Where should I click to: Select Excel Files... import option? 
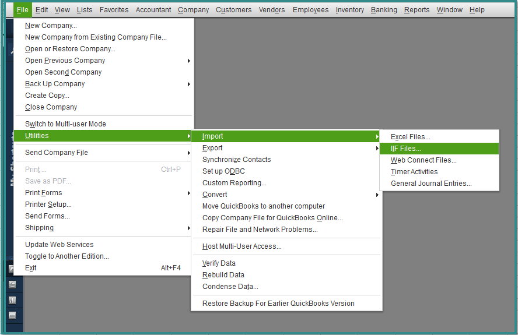click(x=411, y=137)
